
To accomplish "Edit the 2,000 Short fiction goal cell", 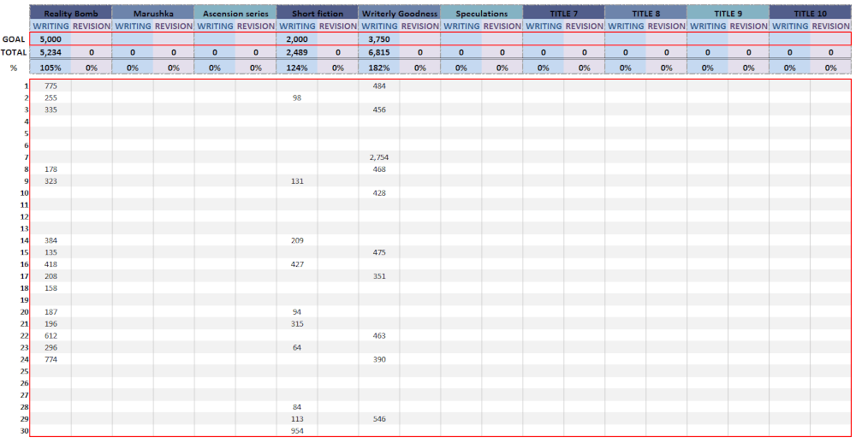I will [x=297, y=39].
